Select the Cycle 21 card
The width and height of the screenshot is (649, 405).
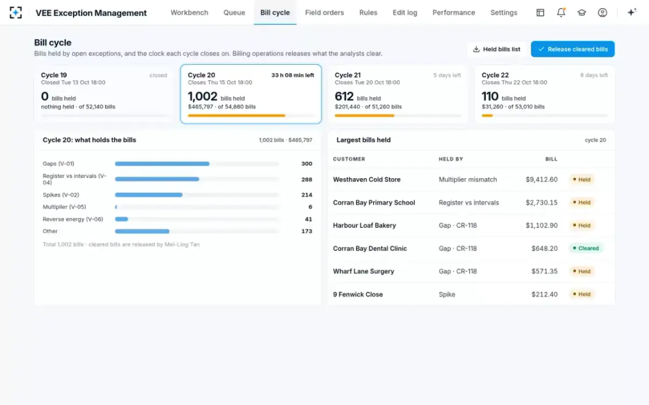pyautogui.click(x=398, y=94)
